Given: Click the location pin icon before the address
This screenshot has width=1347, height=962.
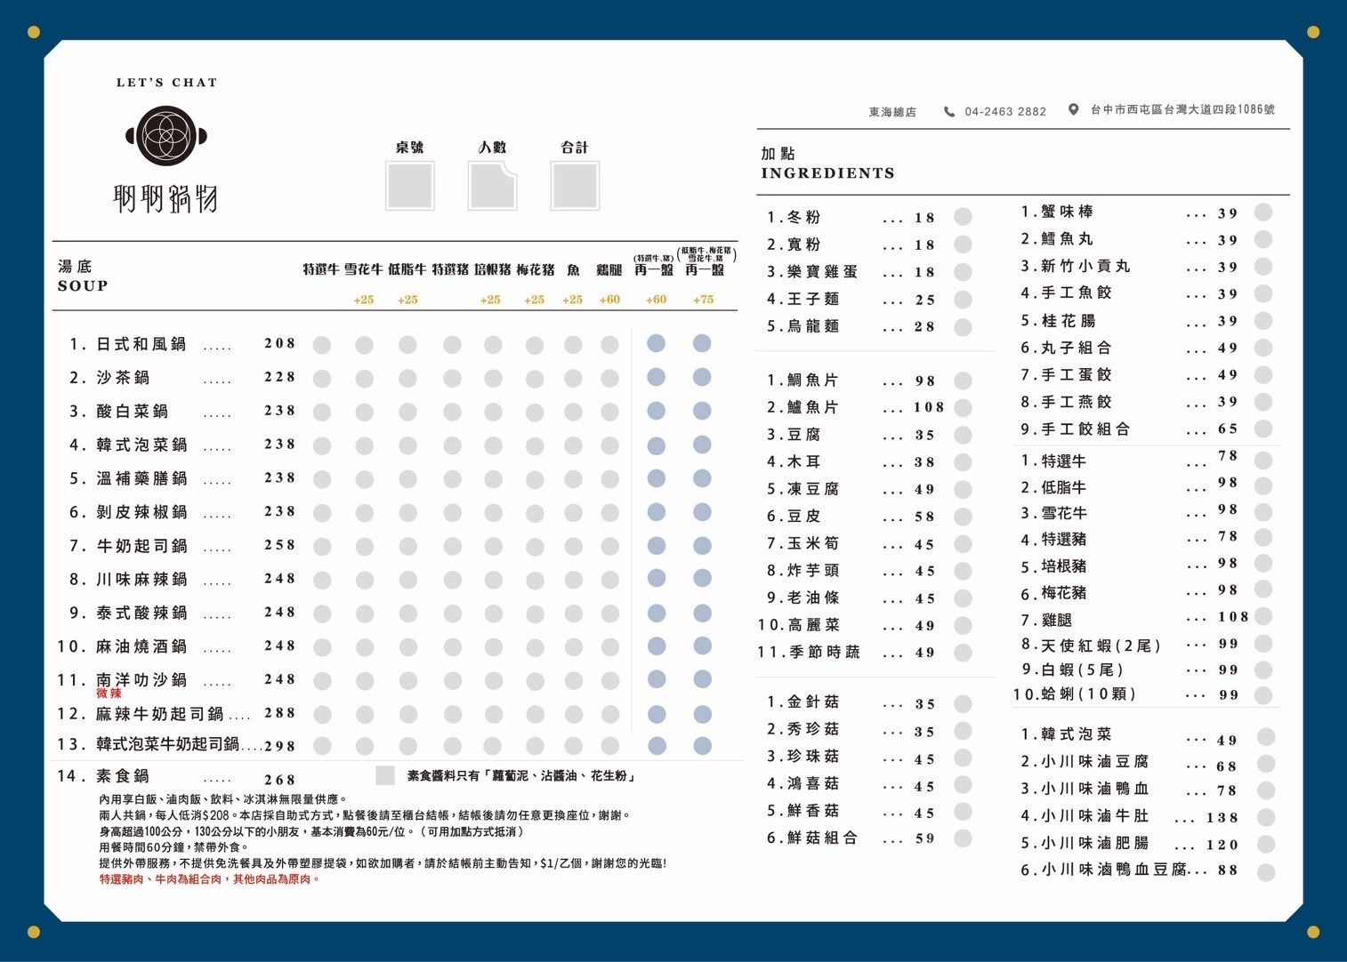Looking at the screenshot, I should [1074, 109].
